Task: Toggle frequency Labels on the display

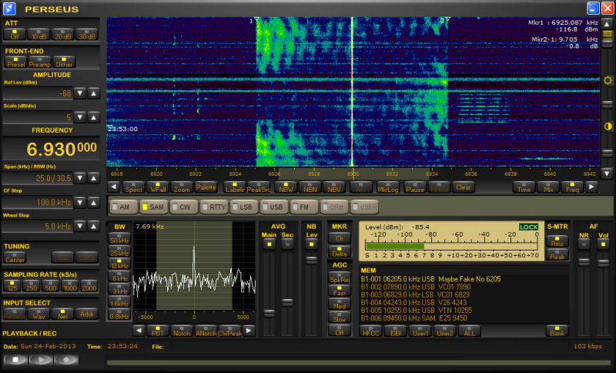Action: point(235,187)
